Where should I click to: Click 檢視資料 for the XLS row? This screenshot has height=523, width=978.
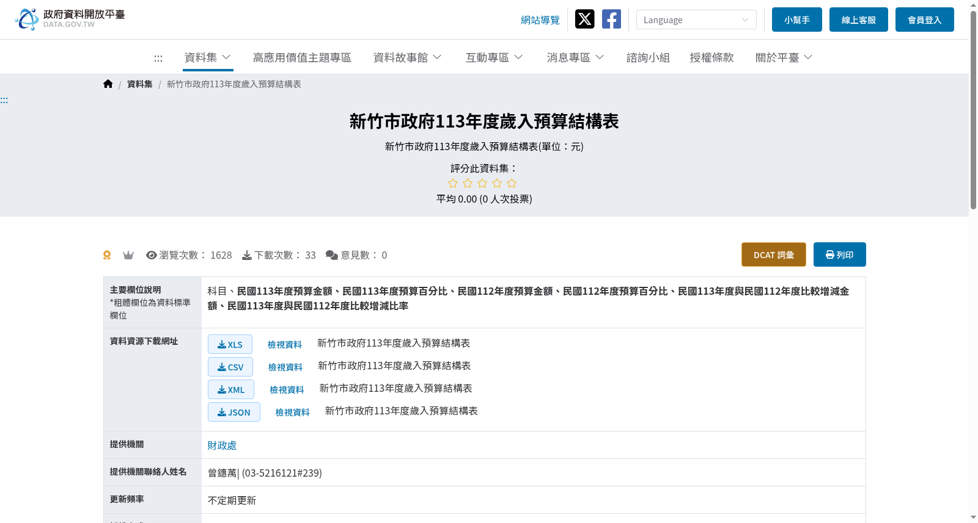[x=285, y=345]
